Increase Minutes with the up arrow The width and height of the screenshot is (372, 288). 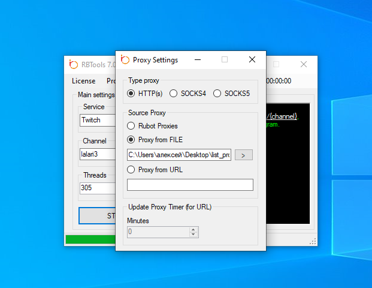pos(193,229)
